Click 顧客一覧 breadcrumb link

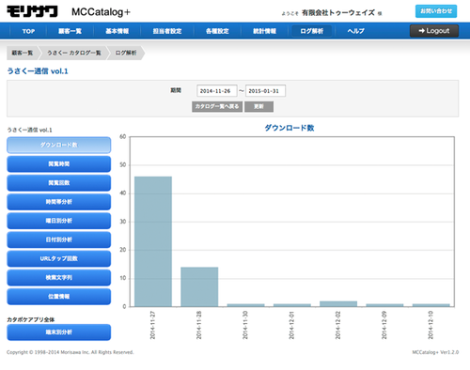(22, 53)
